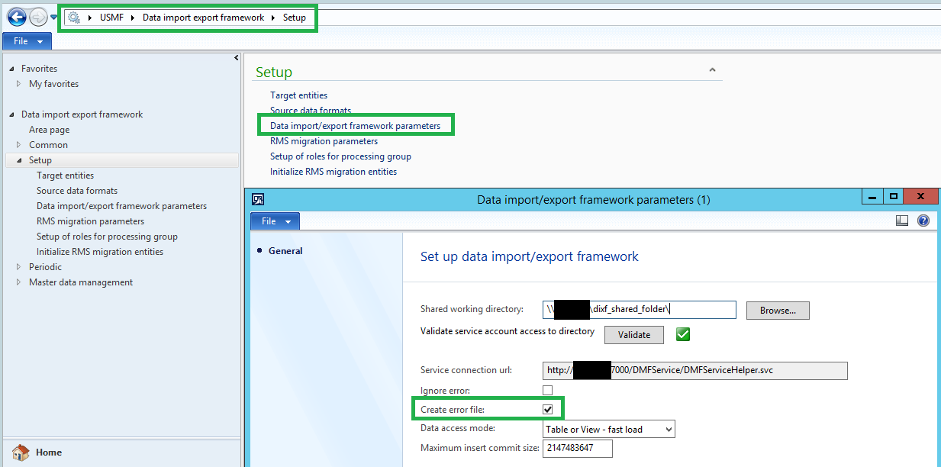Open the Data access mode dropdown
The width and height of the screenshot is (941, 467).
pos(668,429)
